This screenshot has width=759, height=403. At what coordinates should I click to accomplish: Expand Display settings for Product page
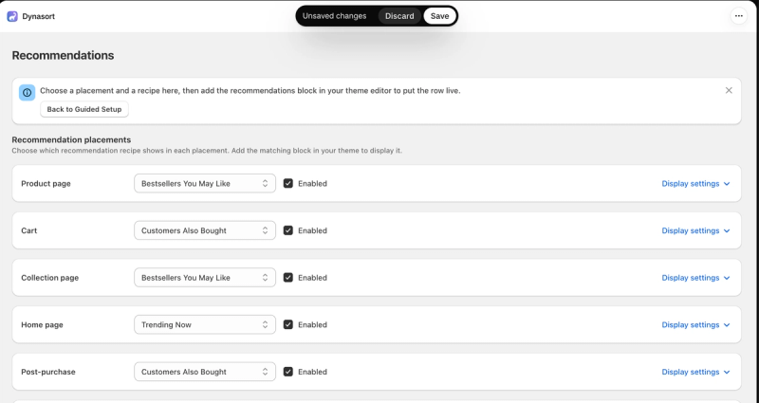(x=695, y=183)
